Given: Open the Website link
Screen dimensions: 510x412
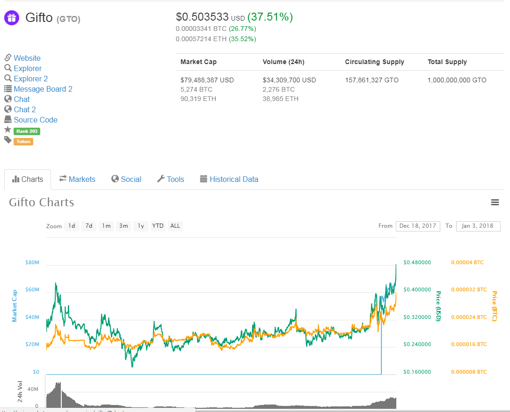Looking at the screenshot, I should pyautogui.click(x=27, y=58).
